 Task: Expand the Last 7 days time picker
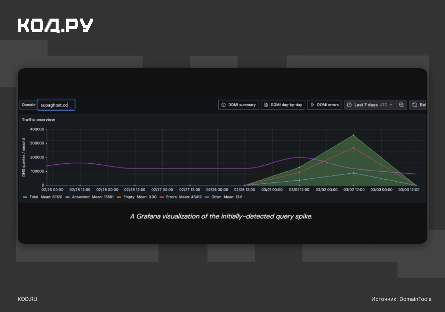[x=370, y=105]
